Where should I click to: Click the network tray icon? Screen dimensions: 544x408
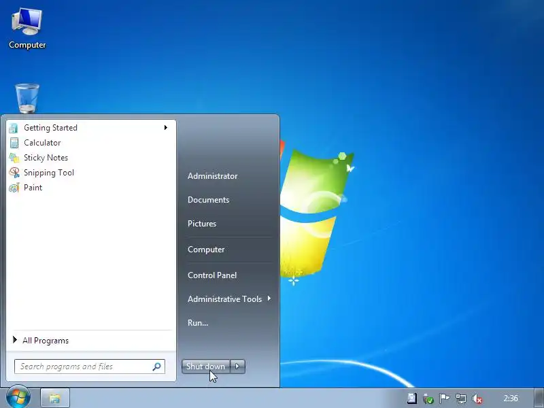click(461, 398)
